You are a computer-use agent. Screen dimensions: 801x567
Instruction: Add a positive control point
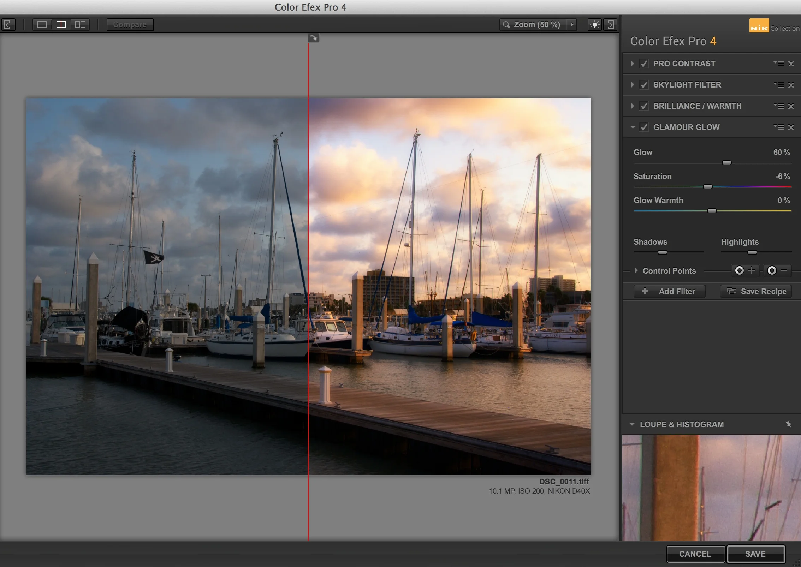[x=745, y=271]
